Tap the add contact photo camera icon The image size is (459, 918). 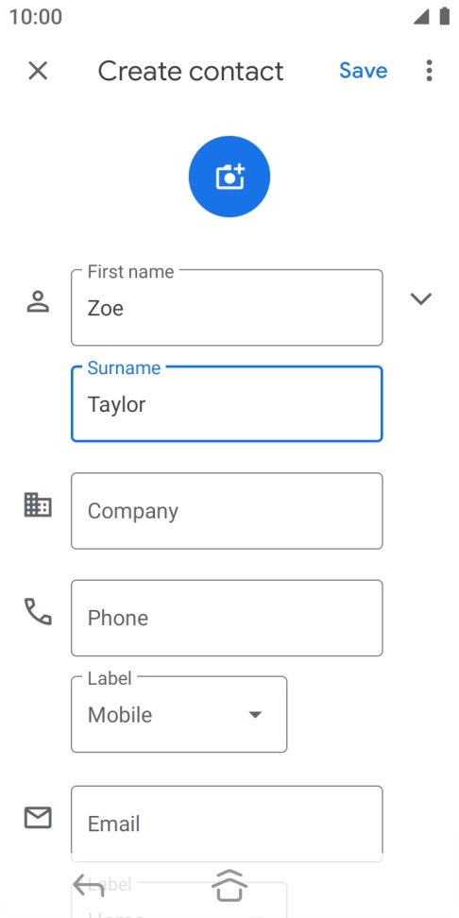229,177
